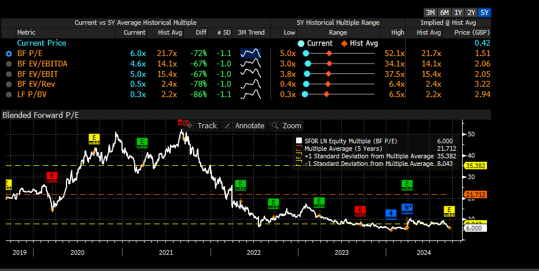The image size is (539, 271).
Task: Click the BF P/E 3M trend sparkline
Action: 250,54
